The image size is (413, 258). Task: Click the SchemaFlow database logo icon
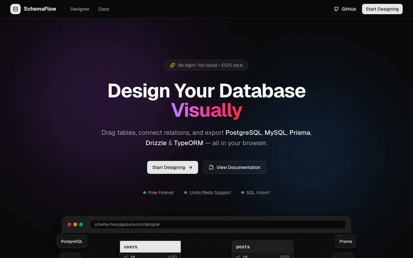pos(15,9)
